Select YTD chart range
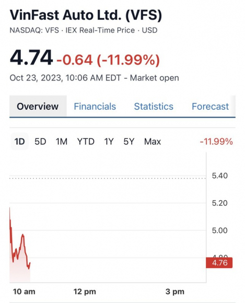Screen dimensions: 245x303 pyautogui.click(x=86, y=142)
